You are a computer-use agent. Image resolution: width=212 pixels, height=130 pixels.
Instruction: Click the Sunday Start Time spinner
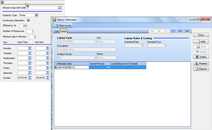coord(30,78)
